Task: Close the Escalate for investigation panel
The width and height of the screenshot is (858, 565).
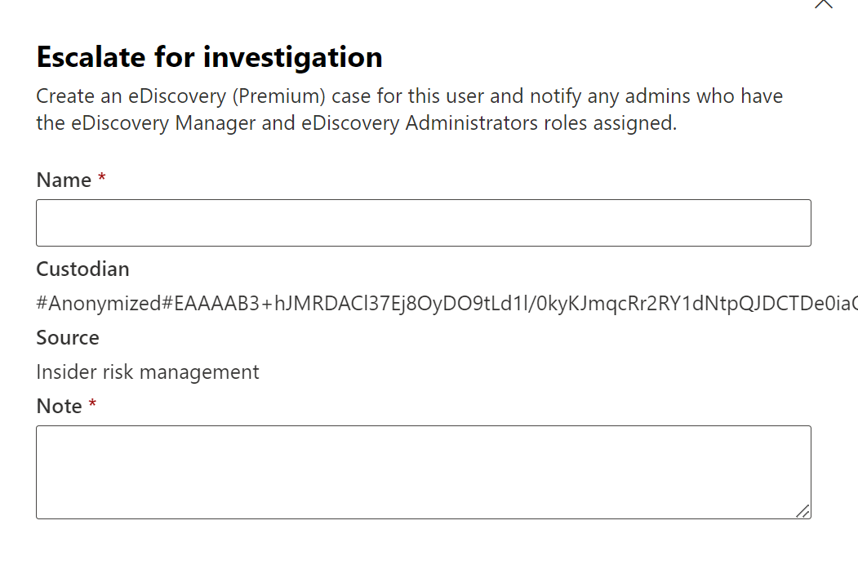Action: point(824,3)
